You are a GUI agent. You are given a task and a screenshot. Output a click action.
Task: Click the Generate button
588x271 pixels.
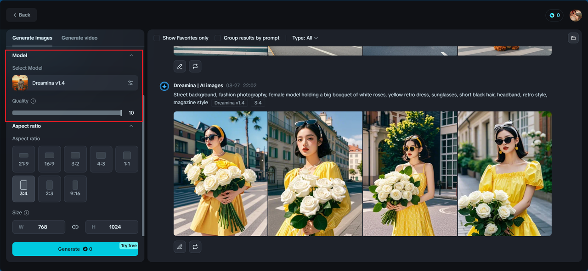click(x=75, y=249)
